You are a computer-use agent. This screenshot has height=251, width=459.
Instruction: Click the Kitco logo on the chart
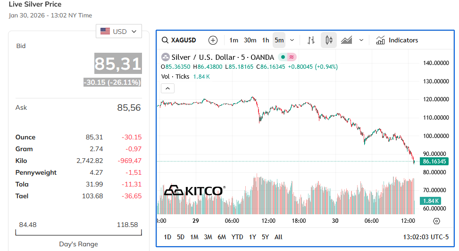tap(194, 190)
